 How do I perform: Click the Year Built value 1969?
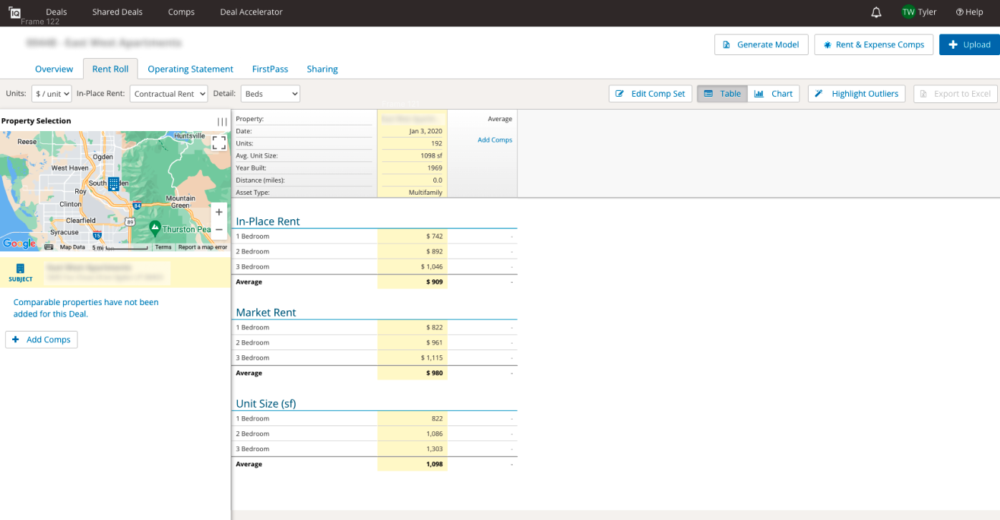(435, 168)
